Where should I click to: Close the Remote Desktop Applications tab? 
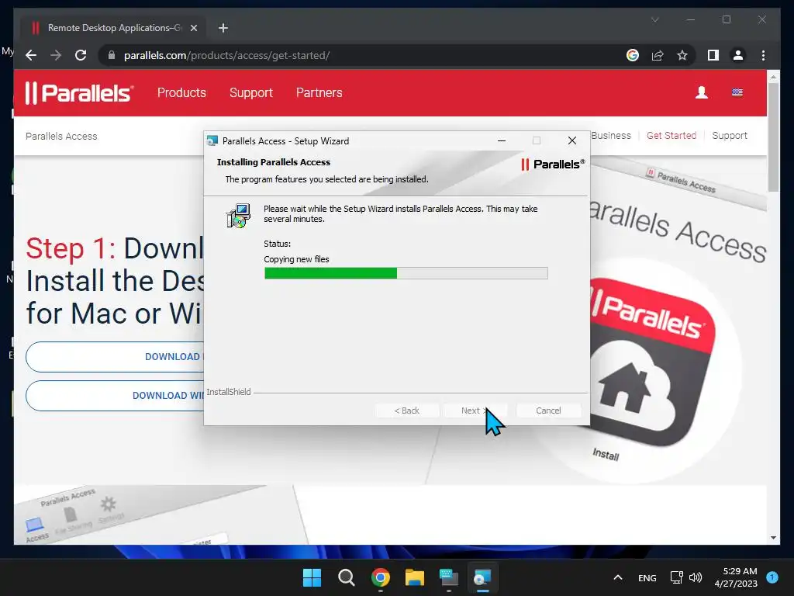(193, 28)
